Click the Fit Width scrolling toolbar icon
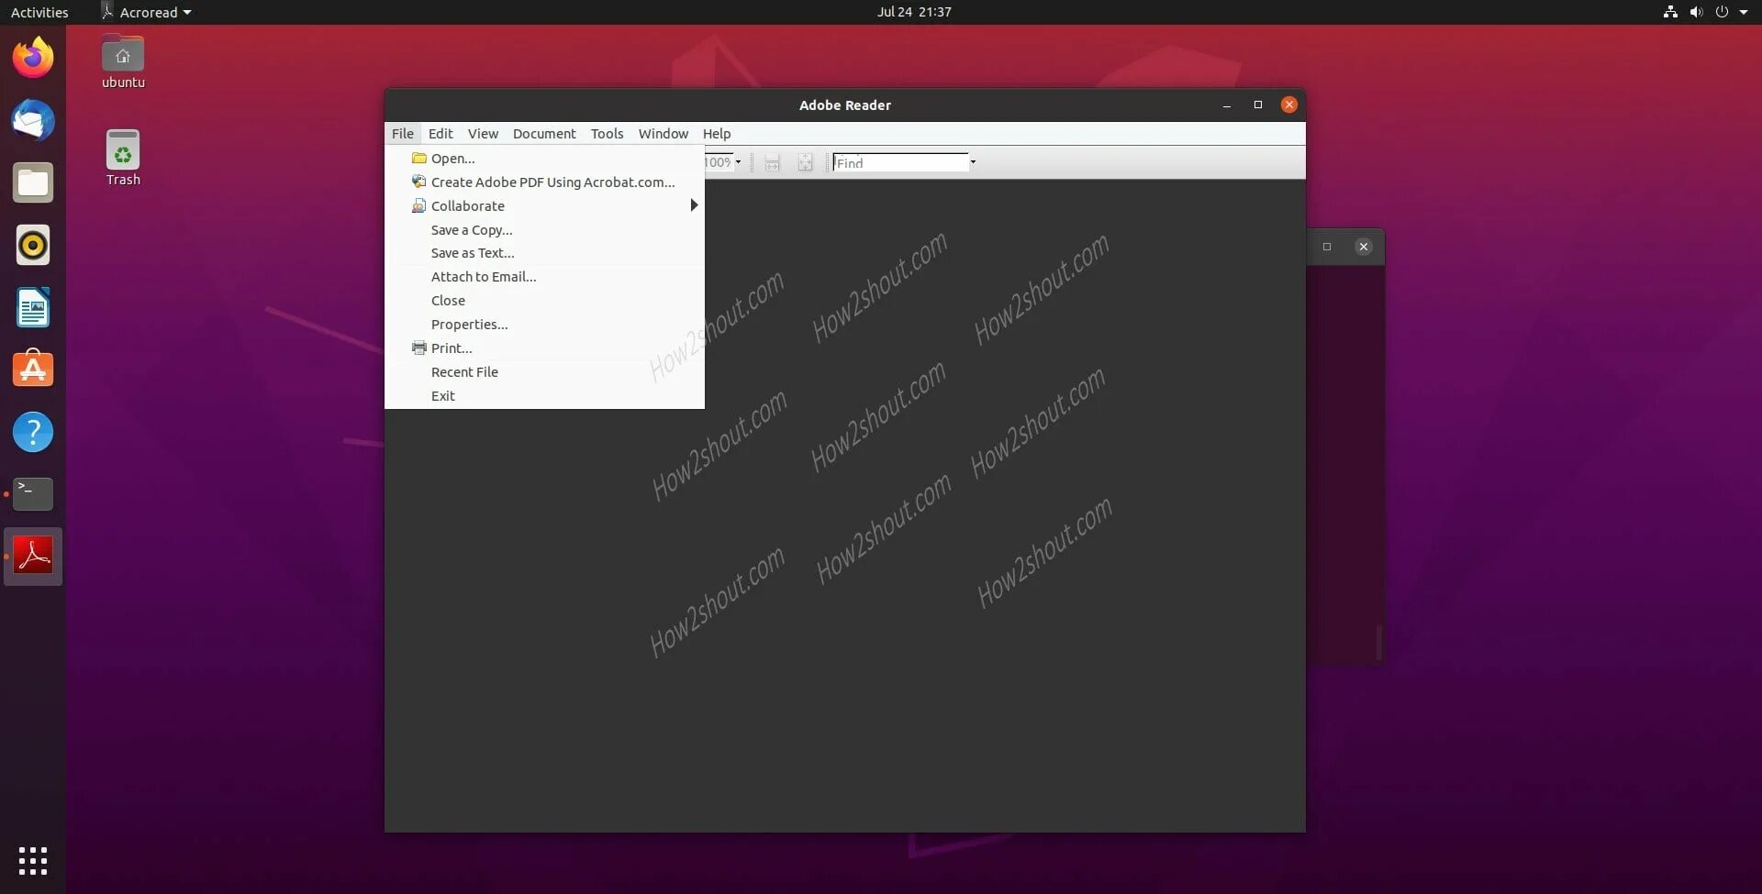 [x=772, y=163]
